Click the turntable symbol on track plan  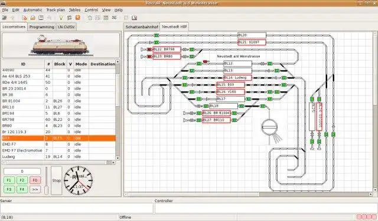tap(269, 127)
